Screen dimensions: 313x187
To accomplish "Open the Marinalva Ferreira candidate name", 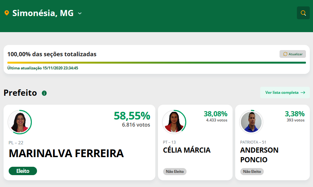I will (x=66, y=153).
